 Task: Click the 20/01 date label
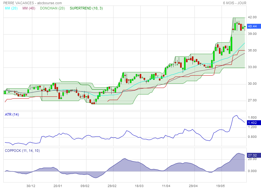tap(58, 186)
